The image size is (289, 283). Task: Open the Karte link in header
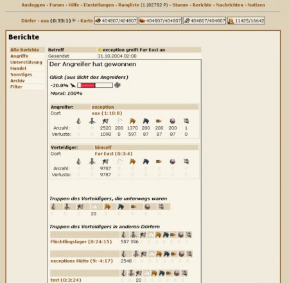87,20
